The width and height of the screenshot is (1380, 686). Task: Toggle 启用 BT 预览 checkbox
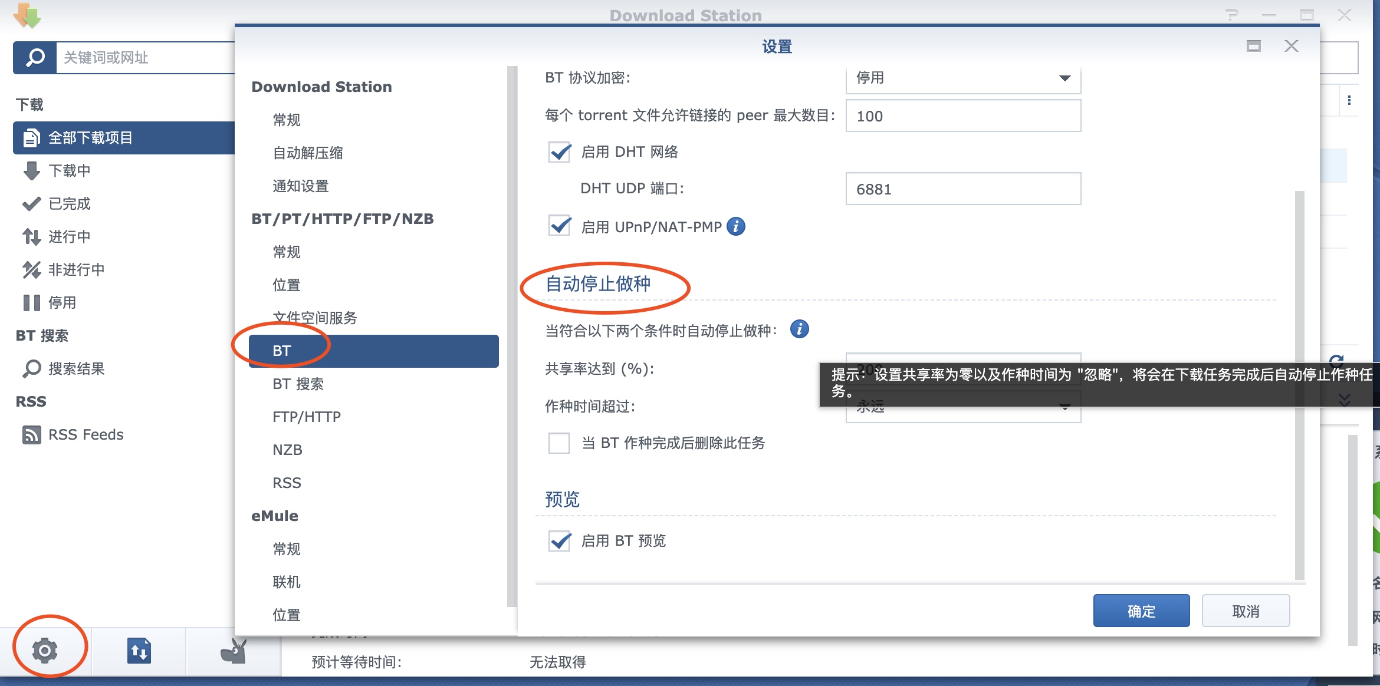pyautogui.click(x=560, y=540)
